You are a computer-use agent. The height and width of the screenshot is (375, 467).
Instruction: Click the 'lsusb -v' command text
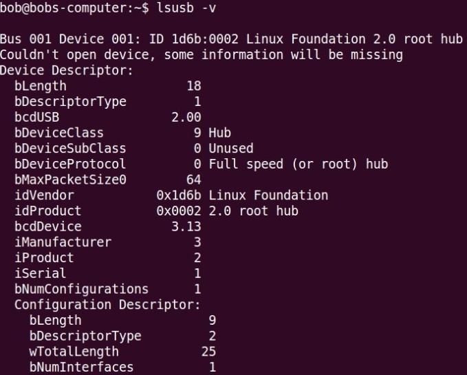[186, 8]
